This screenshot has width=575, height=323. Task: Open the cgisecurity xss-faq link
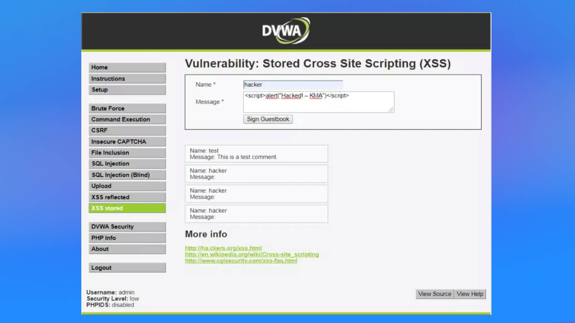[241, 261]
